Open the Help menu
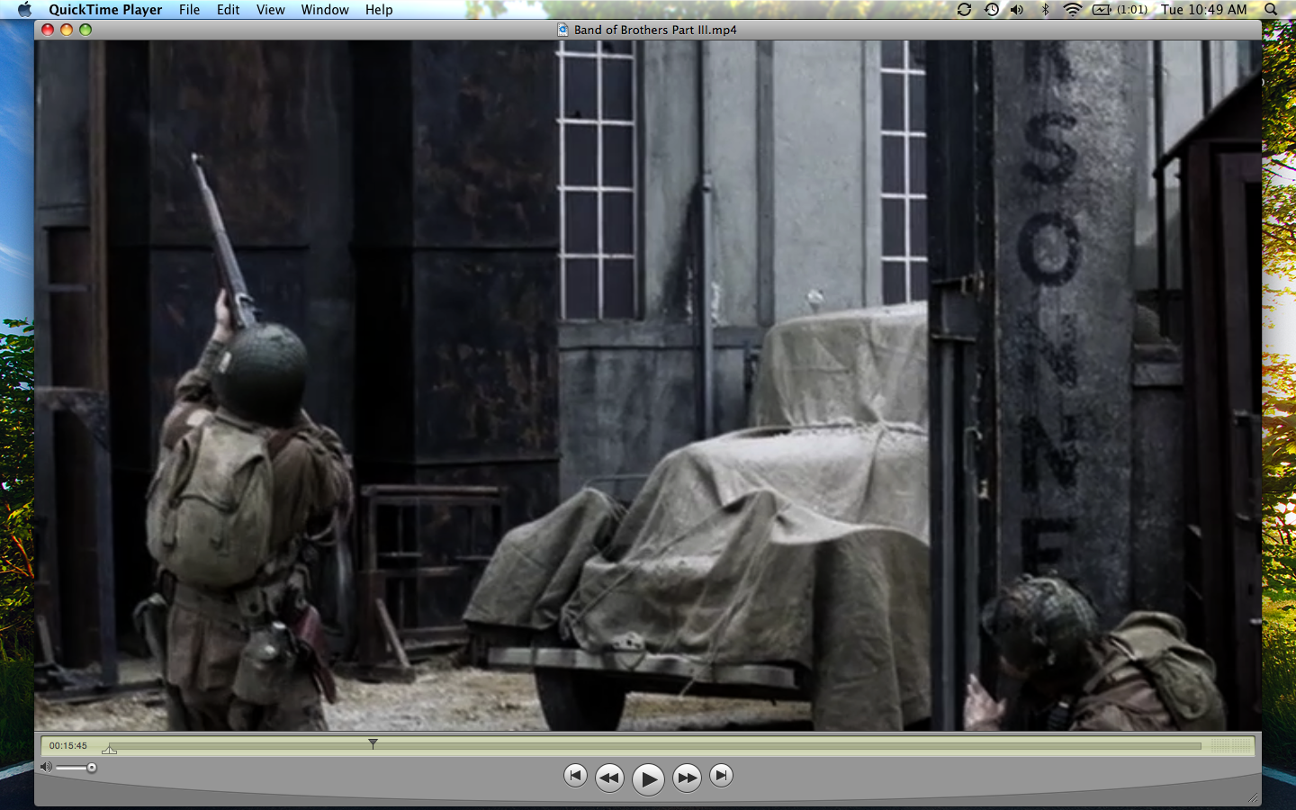The image size is (1296, 810). coord(379,9)
